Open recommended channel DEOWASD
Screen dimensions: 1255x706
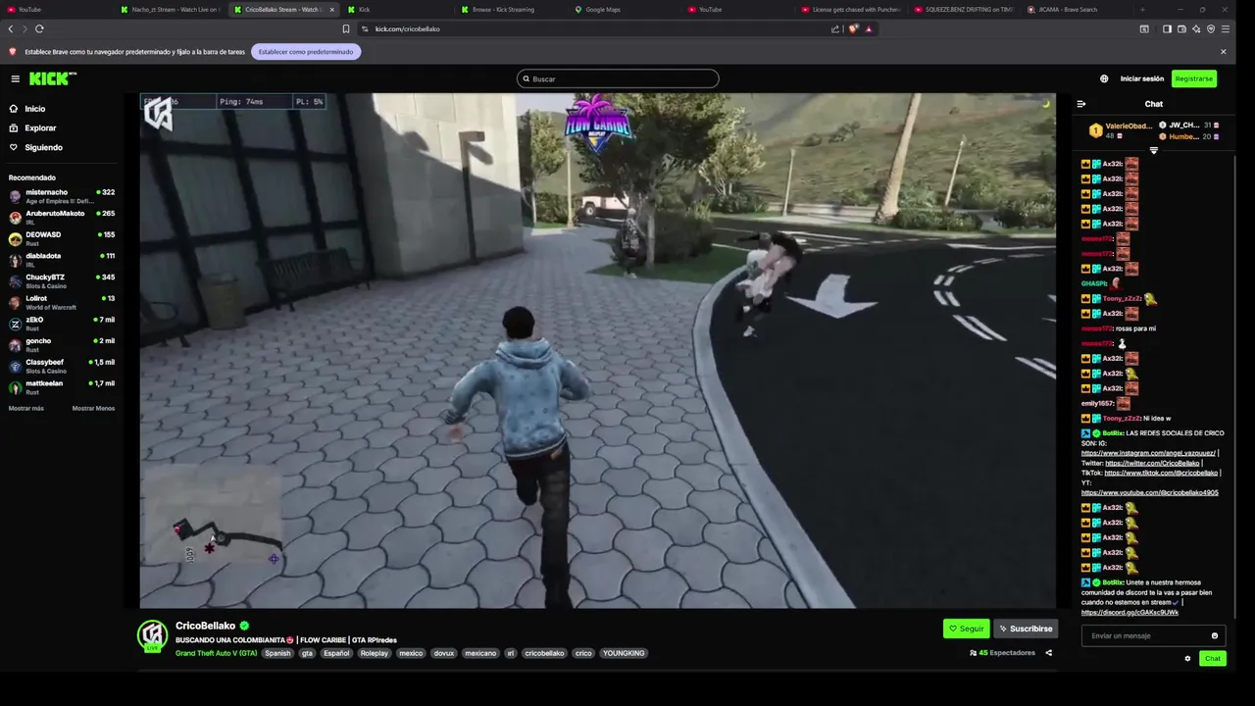coord(61,238)
